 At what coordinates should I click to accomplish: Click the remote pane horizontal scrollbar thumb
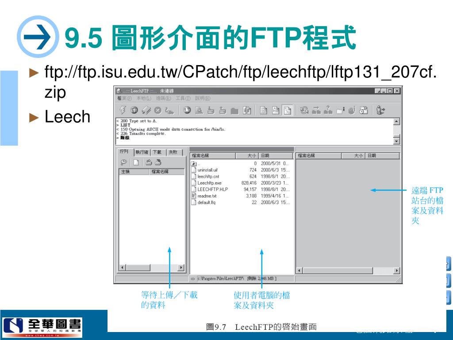[x=338, y=271]
